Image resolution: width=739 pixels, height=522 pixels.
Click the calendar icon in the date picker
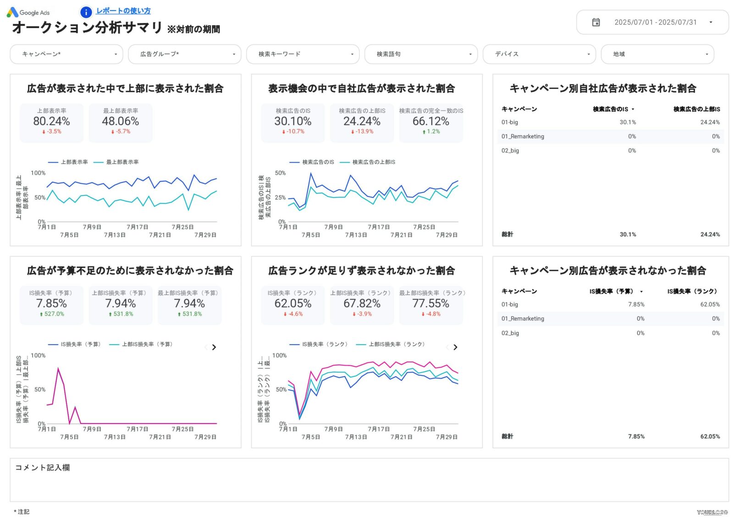[596, 22]
